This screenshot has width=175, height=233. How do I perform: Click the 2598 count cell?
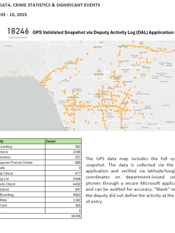pos(76,152)
